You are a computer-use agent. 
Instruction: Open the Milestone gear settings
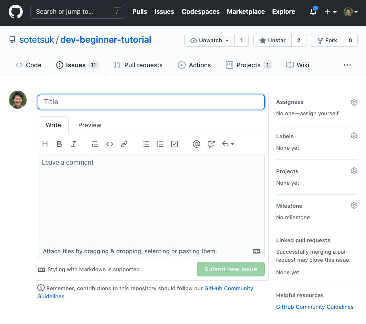tap(354, 205)
